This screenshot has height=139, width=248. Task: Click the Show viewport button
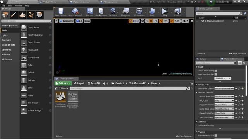87,21
